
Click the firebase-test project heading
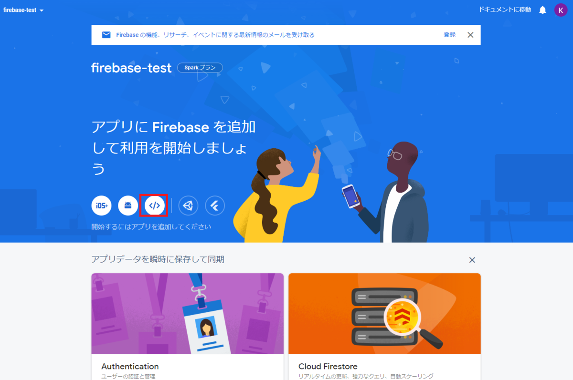[x=131, y=68]
